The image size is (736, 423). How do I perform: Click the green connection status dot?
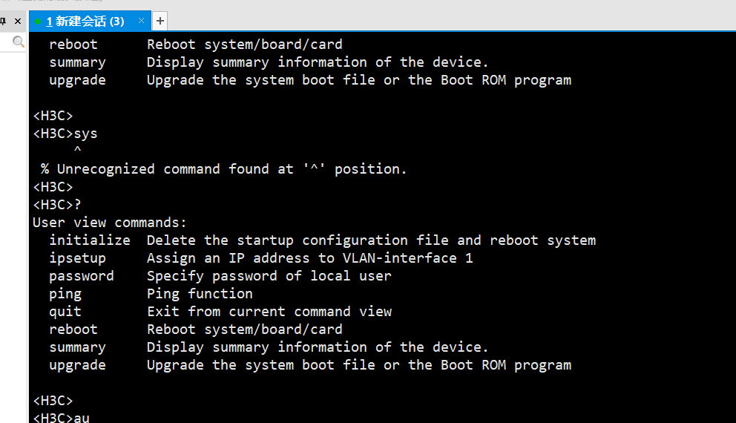pos(38,22)
